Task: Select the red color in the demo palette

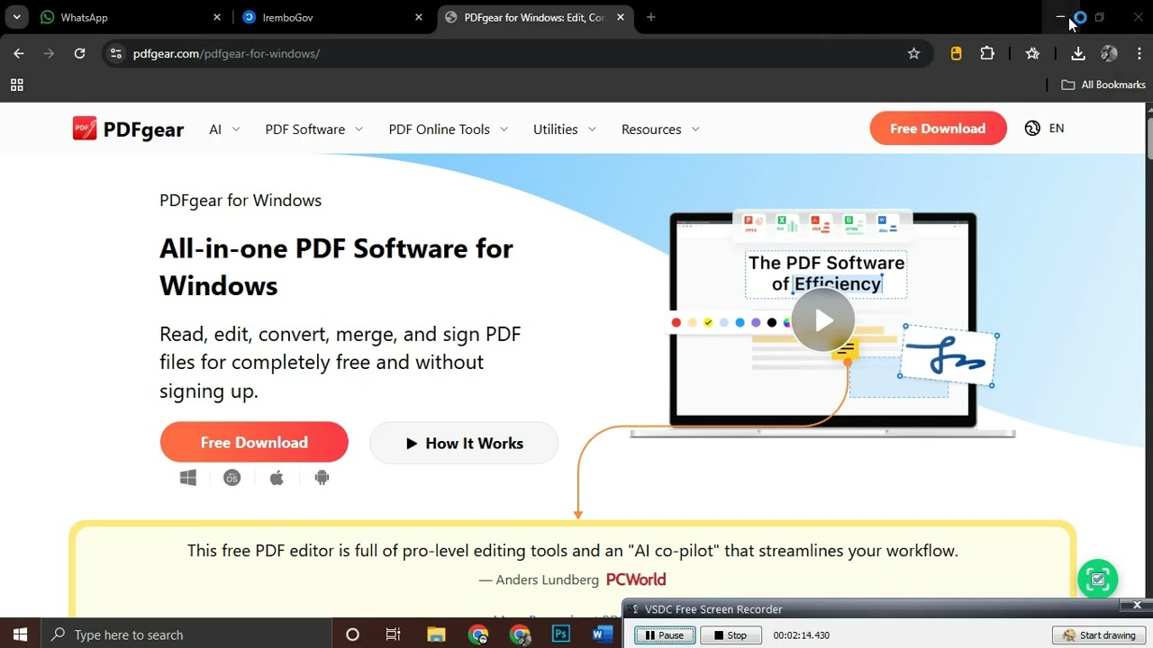Action: pyautogui.click(x=676, y=322)
